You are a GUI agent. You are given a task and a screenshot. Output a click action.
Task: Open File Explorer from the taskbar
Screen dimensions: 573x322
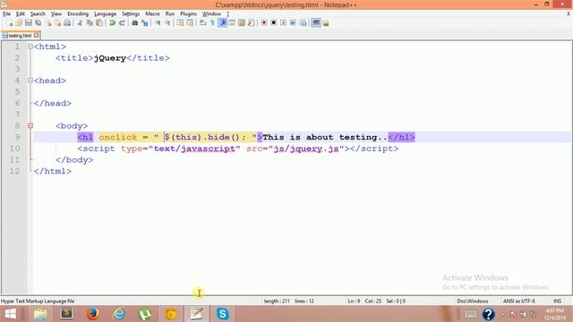40,314
